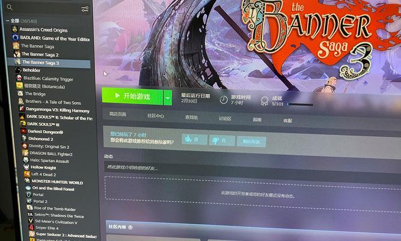The width and height of the screenshot is (401, 241).
Task: Select Rise of the Tomb Raider entry
Action: (55, 208)
